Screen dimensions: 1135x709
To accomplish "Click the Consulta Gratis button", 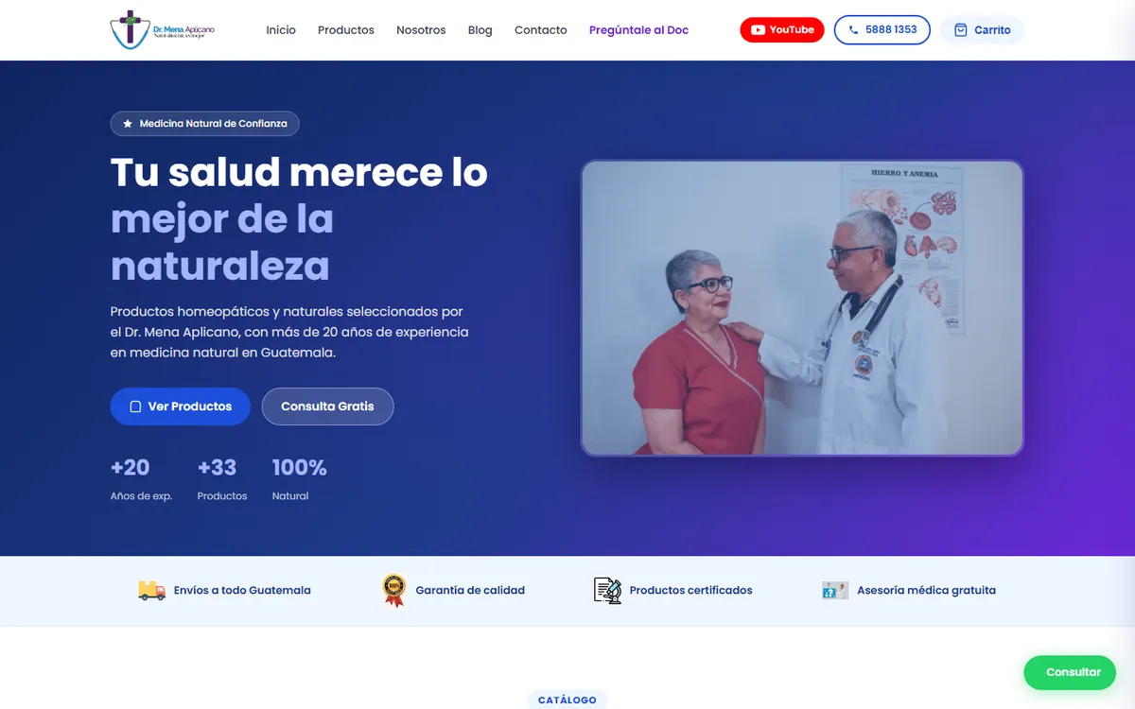I will tap(327, 406).
